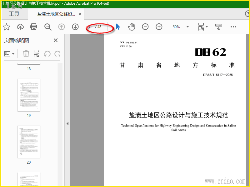The width and height of the screenshot is (250, 187).
Task: Click the ICS 93.080.01 text
Action: pos(129,42)
